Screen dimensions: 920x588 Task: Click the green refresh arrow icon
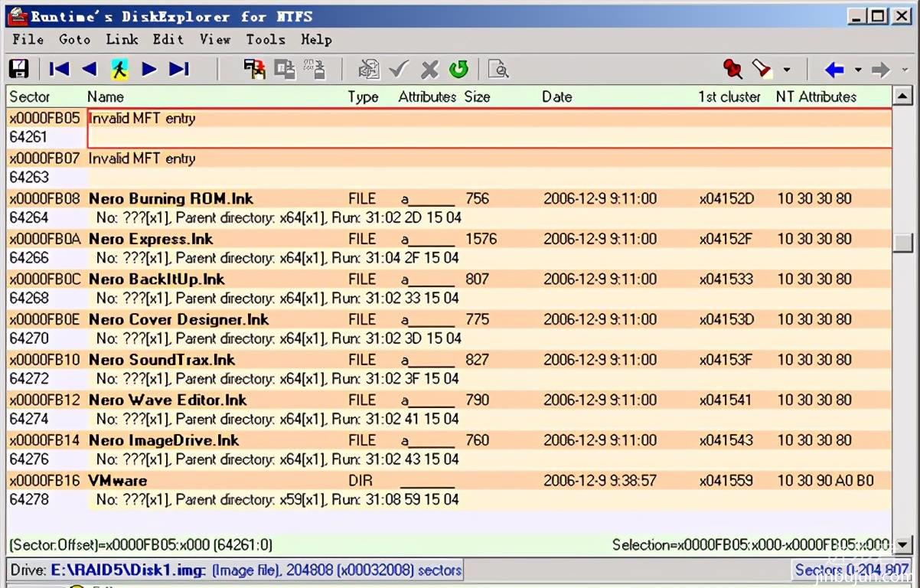[x=458, y=69]
